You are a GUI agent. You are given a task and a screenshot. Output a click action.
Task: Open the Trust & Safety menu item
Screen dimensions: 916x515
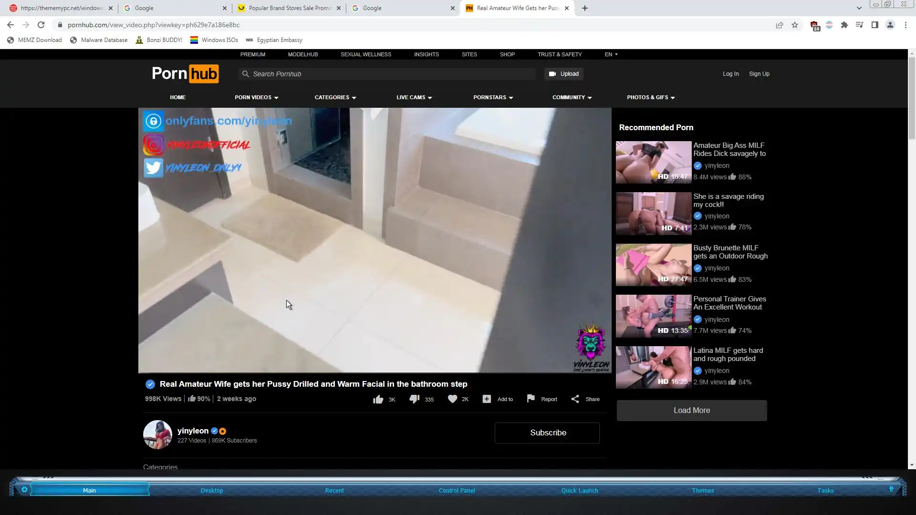coord(560,54)
